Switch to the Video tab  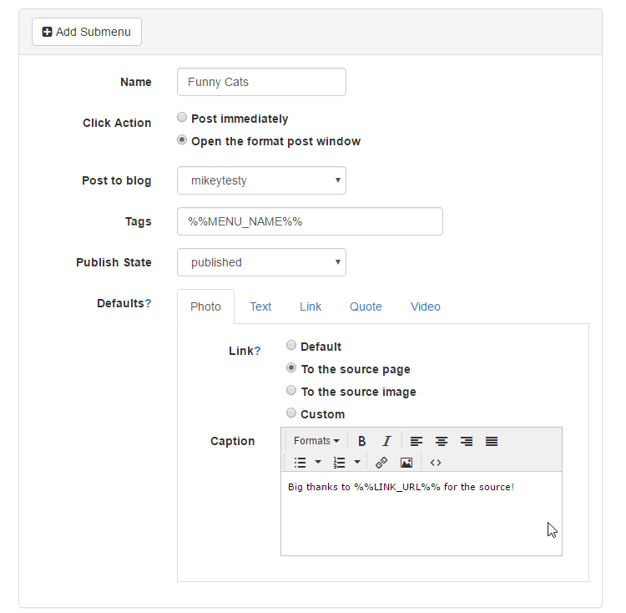(x=425, y=306)
